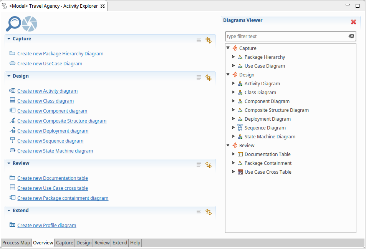Click the Extend section text lines icon
This screenshot has width=366, height=249.
pos(199,212)
